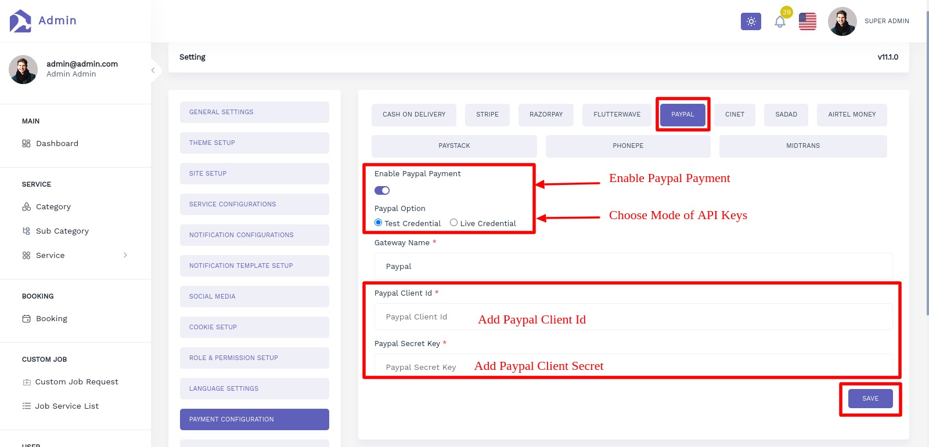Open Custom Job Request
Viewport: 929px width, 447px height.
pyautogui.click(x=77, y=381)
